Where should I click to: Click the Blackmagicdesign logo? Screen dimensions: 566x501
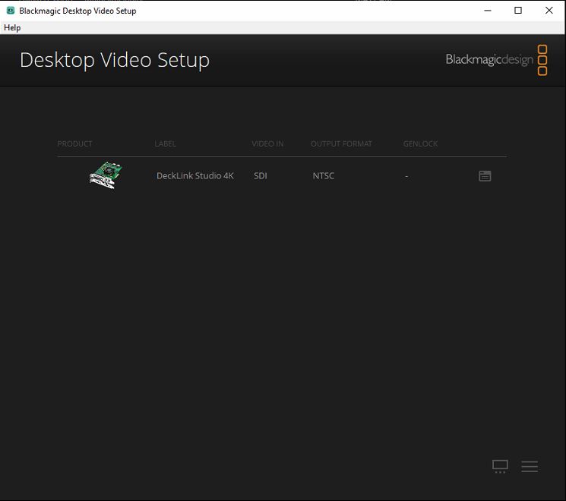click(x=496, y=60)
